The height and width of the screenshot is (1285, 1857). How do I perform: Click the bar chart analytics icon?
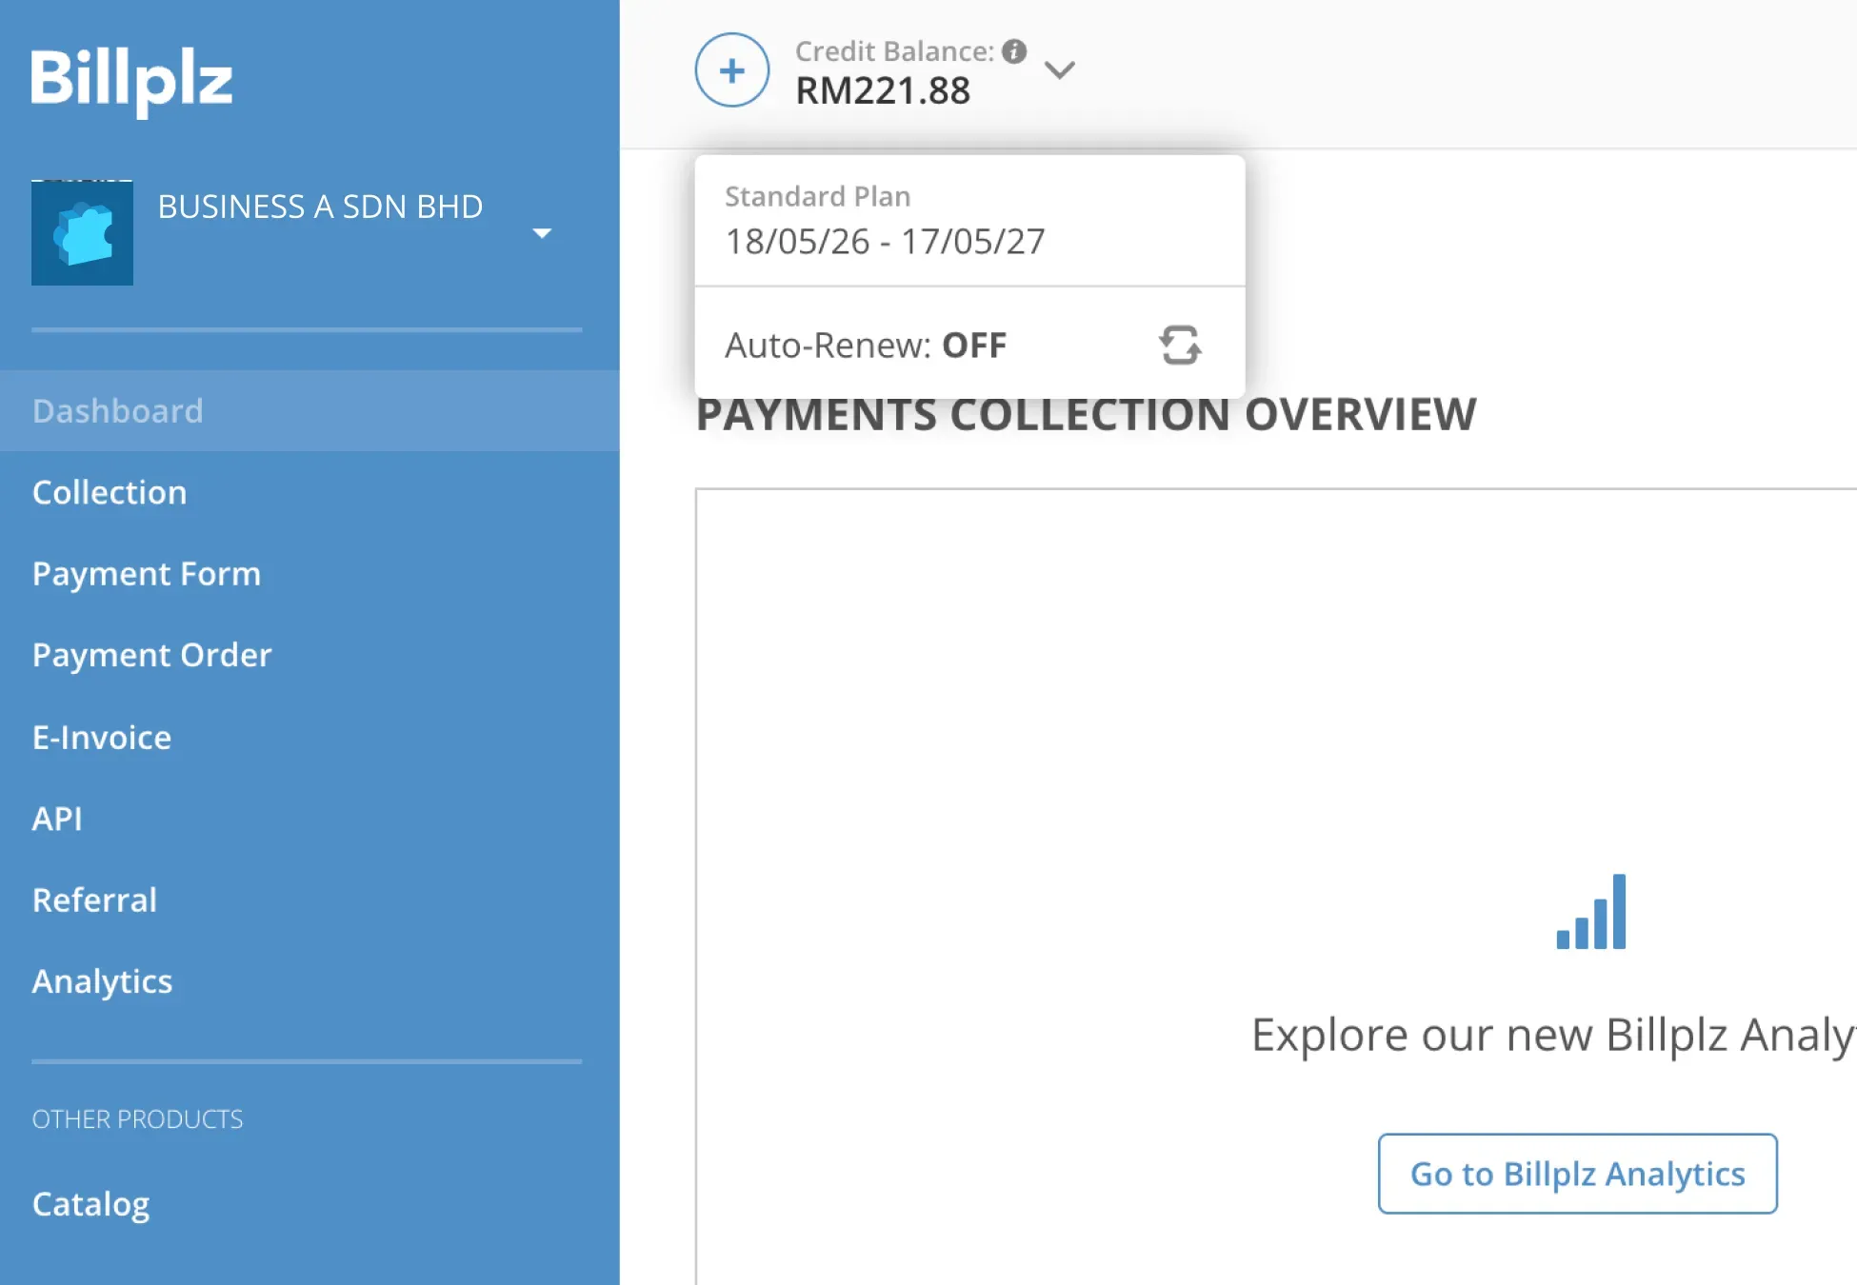coord(1590,911)
